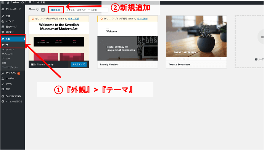
Task: Click the テーマ page heading
Action: tap(34, 10)
